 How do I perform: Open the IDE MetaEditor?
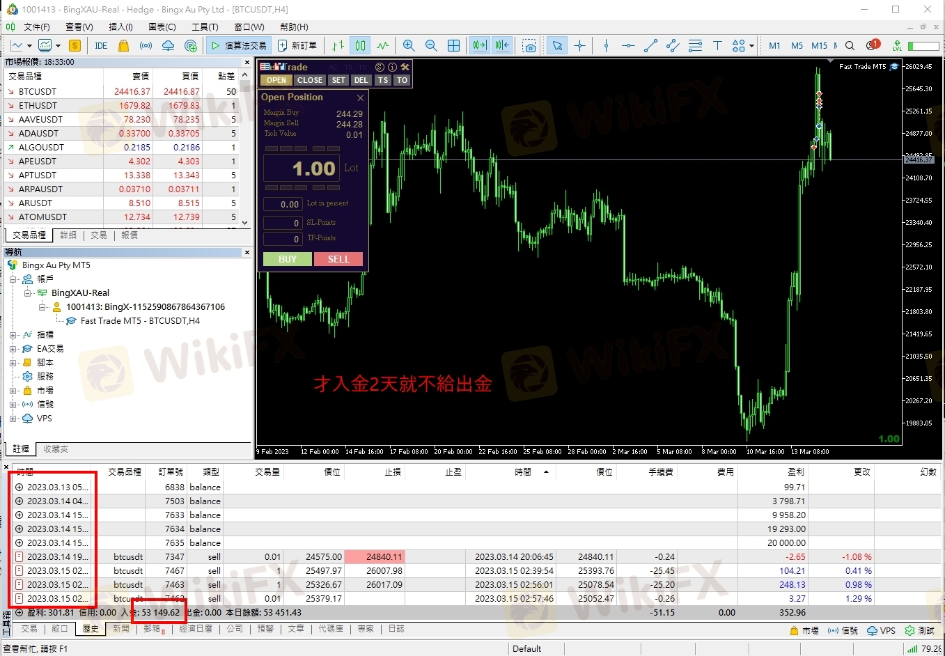tap(101, 46)
